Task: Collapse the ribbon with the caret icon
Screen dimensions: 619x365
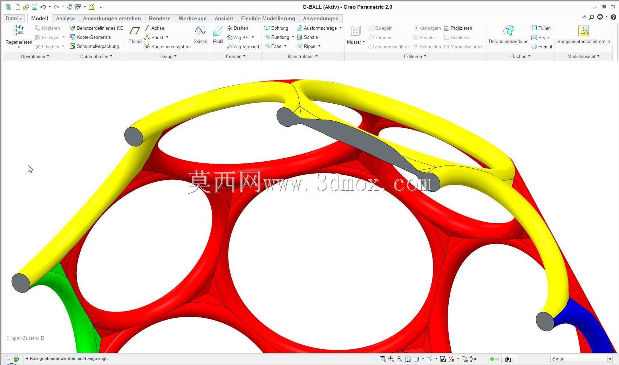Action: [x=584, y=17]
